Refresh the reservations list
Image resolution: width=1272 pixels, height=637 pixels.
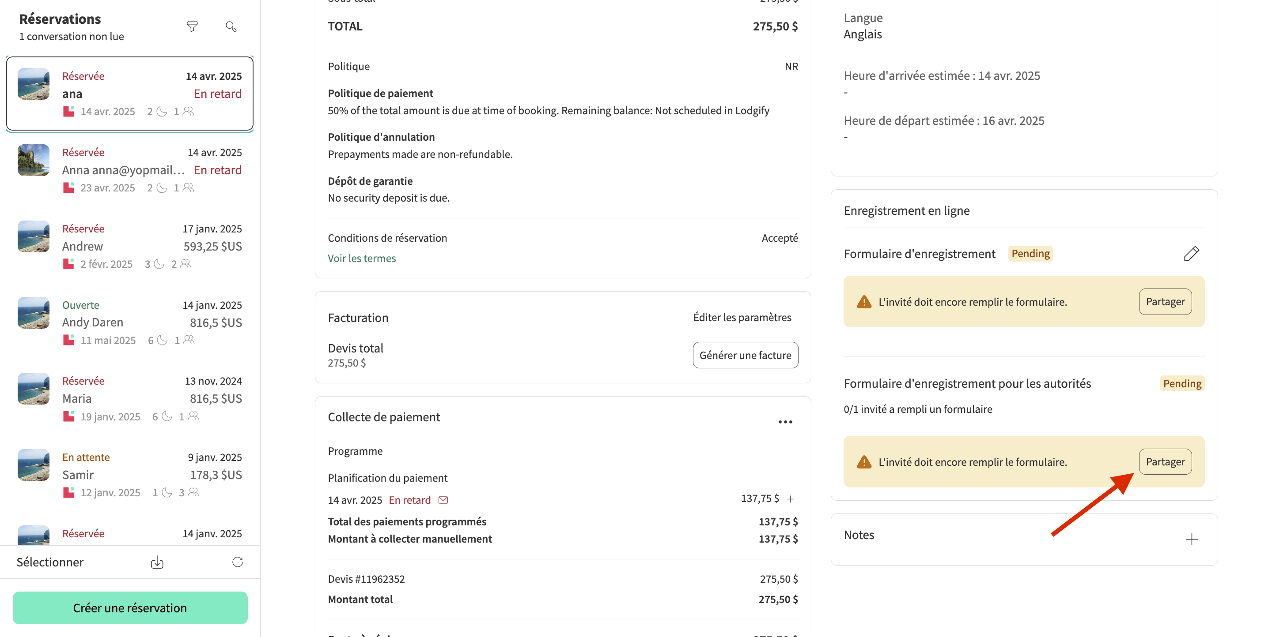click(238, 562)
